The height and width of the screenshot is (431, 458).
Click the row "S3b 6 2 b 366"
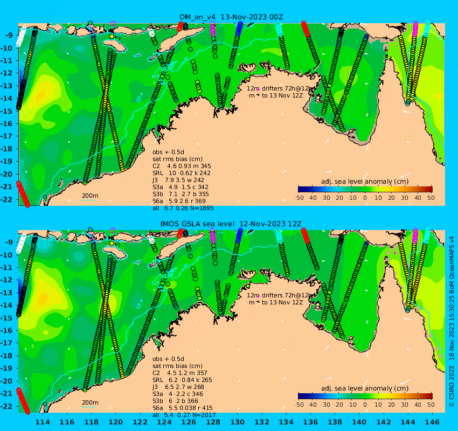(x=175, y=401)
